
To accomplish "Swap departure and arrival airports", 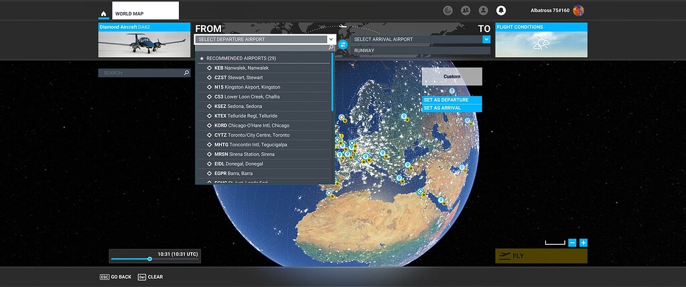I will [343, 44].
